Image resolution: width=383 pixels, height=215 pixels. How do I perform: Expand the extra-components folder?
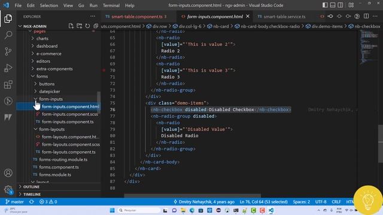[54, 69]
